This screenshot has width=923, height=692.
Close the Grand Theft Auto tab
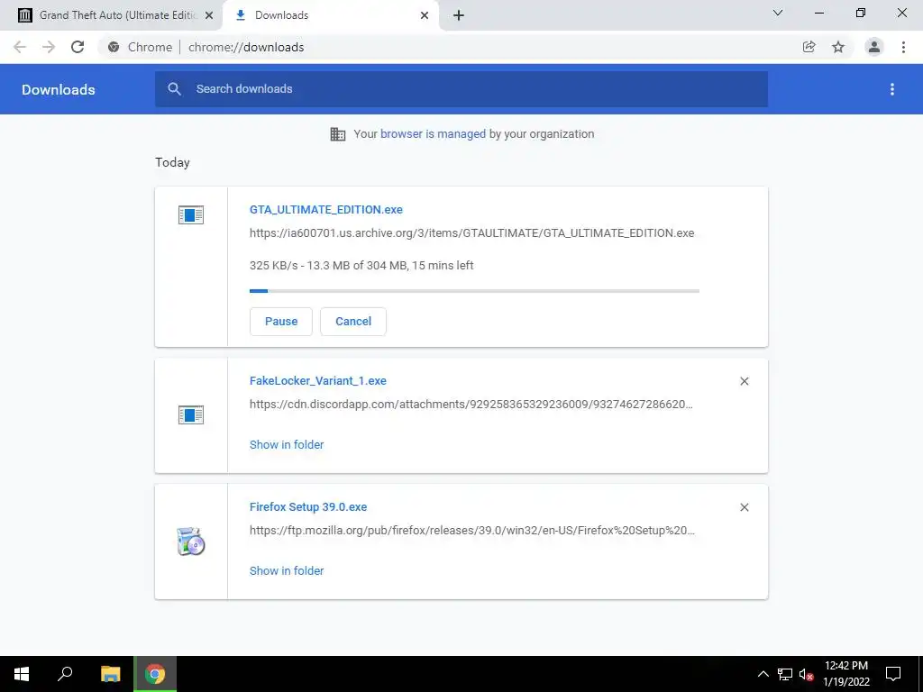209,15
